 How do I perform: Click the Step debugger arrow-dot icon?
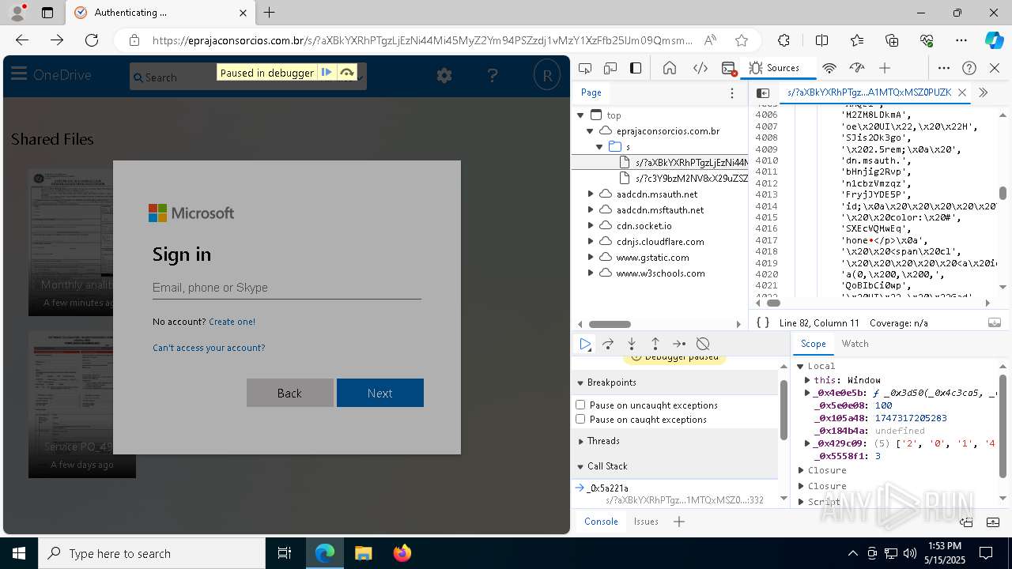[679, 344]
